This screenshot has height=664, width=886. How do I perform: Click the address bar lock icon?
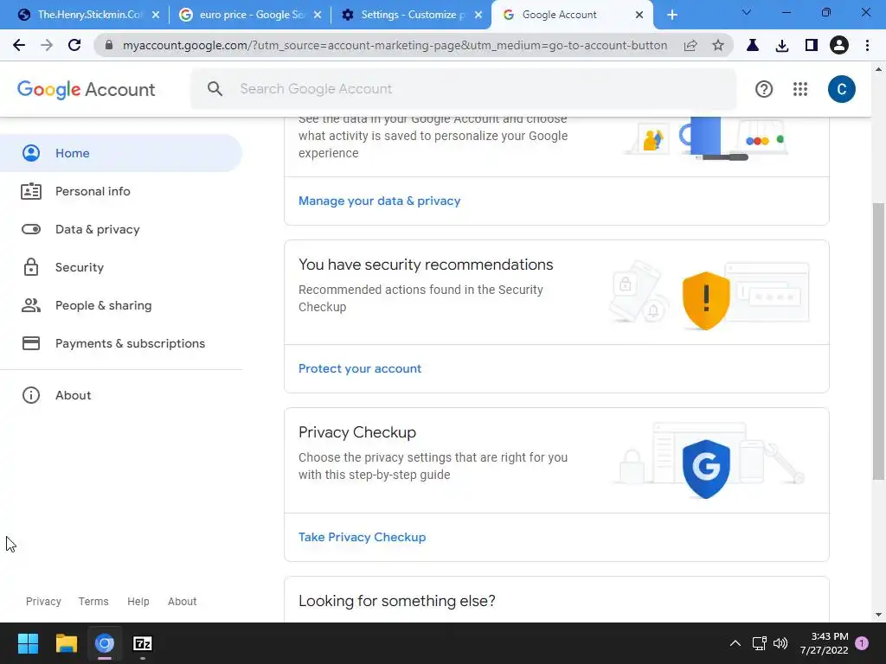click(109, 45)
